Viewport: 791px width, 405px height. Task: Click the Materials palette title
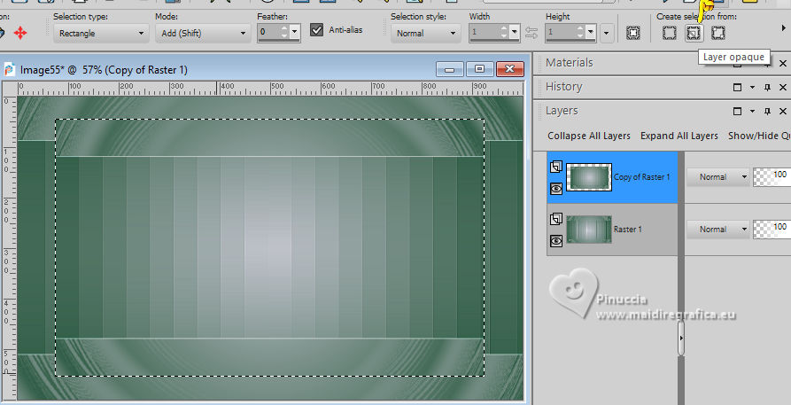(x=569, y=63)
